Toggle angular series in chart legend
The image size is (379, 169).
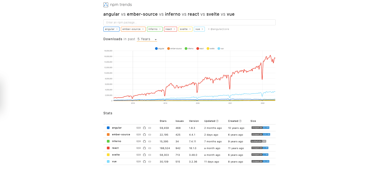(x=160, y=49)
